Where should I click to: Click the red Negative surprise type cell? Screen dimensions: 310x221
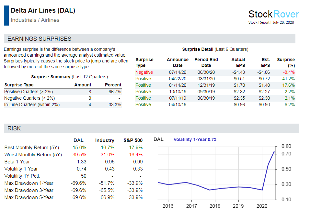144,72
